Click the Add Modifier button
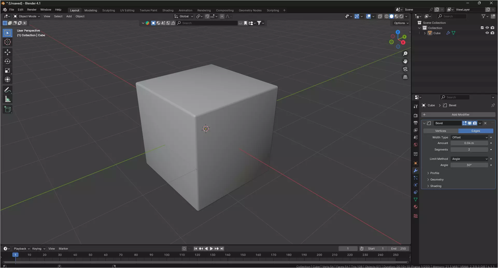Screen dimensions: 498x268 point(458,115)
